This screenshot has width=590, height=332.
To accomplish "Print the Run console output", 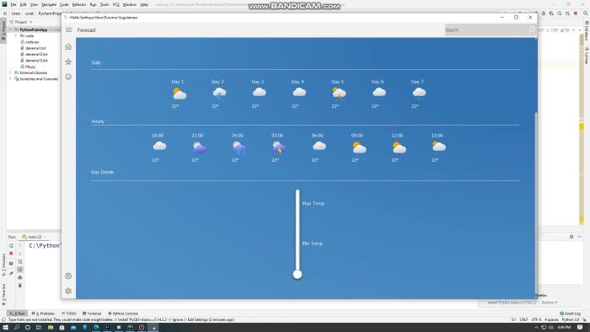I will pos(20,277).
